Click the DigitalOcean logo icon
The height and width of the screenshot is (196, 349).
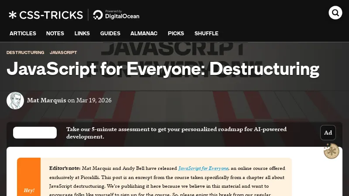98,15
